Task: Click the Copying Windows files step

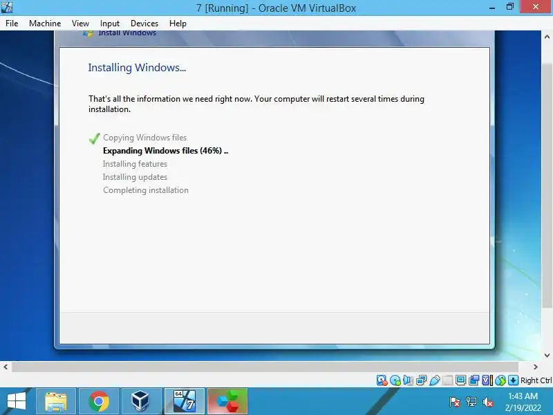Action: pyautogui.click(x=144, y=137)
